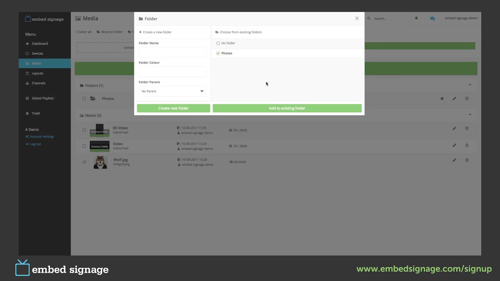This screenshot has height=281, width=500.
Task: Tick the Photos folder row checkbox
Action: click(84, 99)
